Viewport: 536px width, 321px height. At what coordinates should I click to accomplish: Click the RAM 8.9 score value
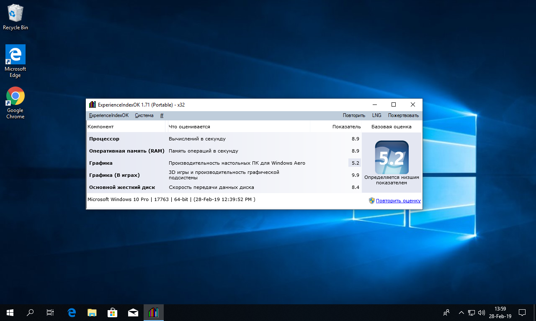pyautogui.click(x=356, y=151)
